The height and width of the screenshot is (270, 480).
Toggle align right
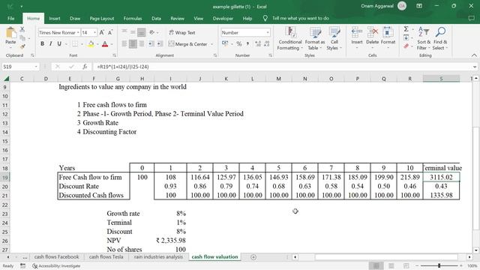pos(141,44)
